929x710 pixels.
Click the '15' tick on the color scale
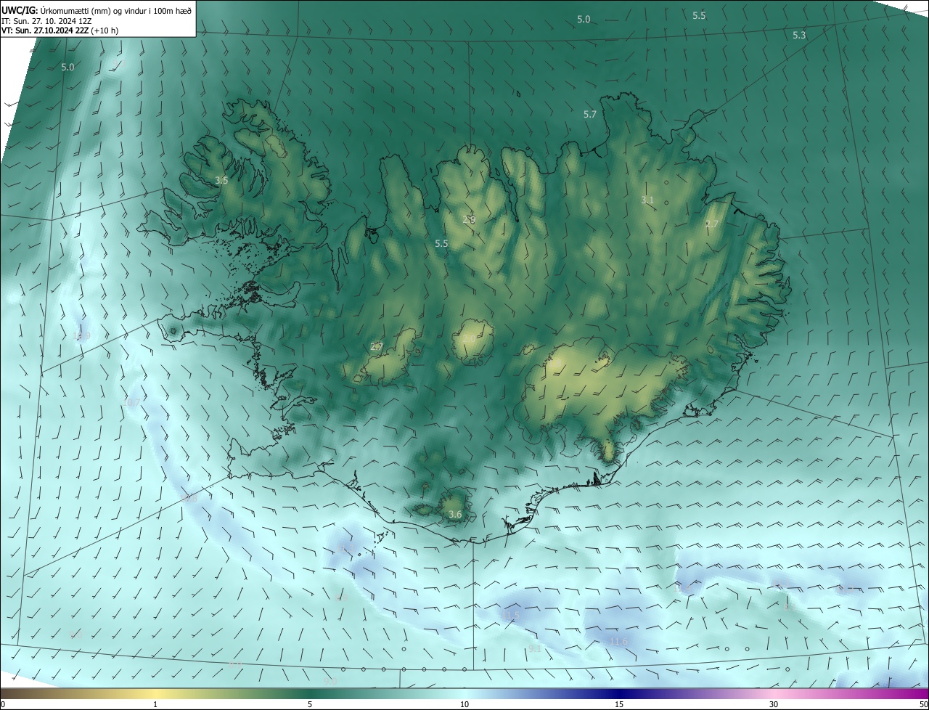pos(619,704)
